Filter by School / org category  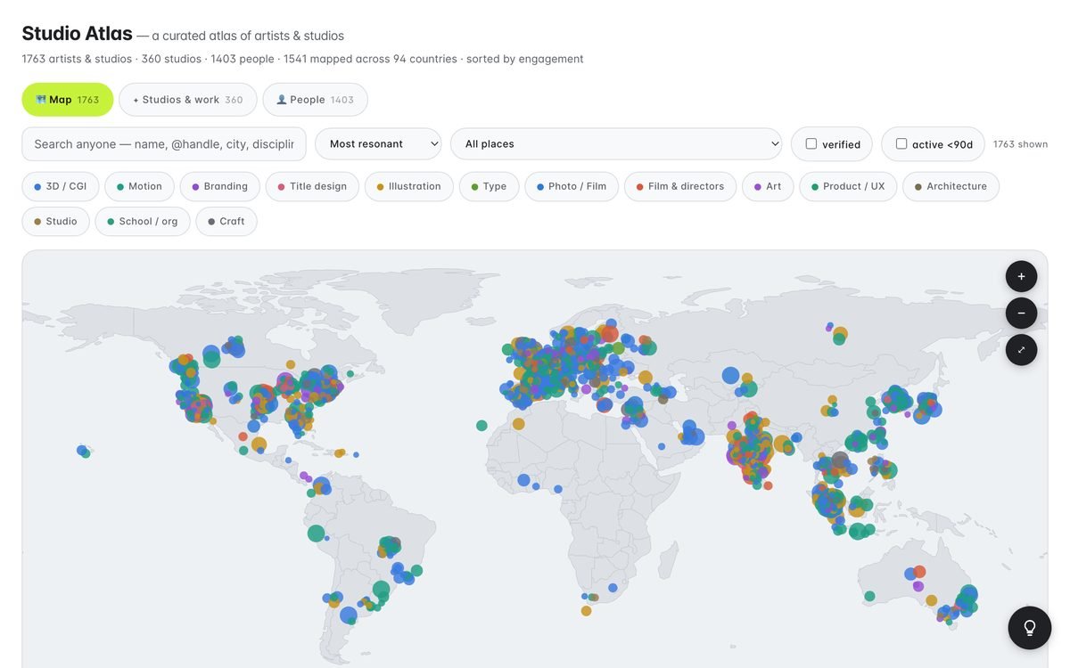pyautogui.click(x=143, y=222)
